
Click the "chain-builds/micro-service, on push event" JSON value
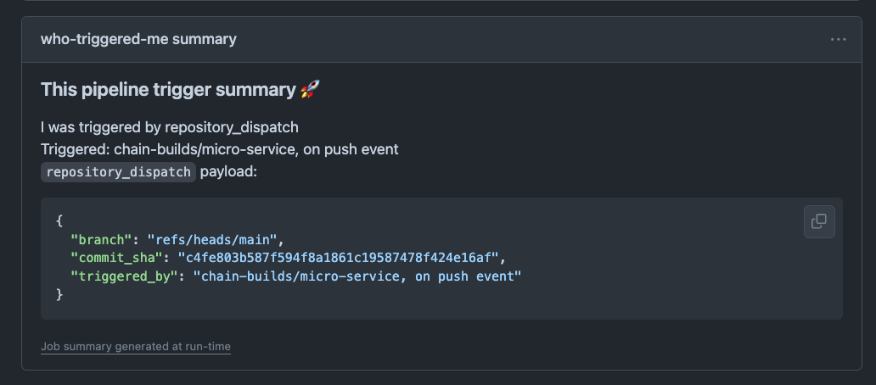click(357, 276)
